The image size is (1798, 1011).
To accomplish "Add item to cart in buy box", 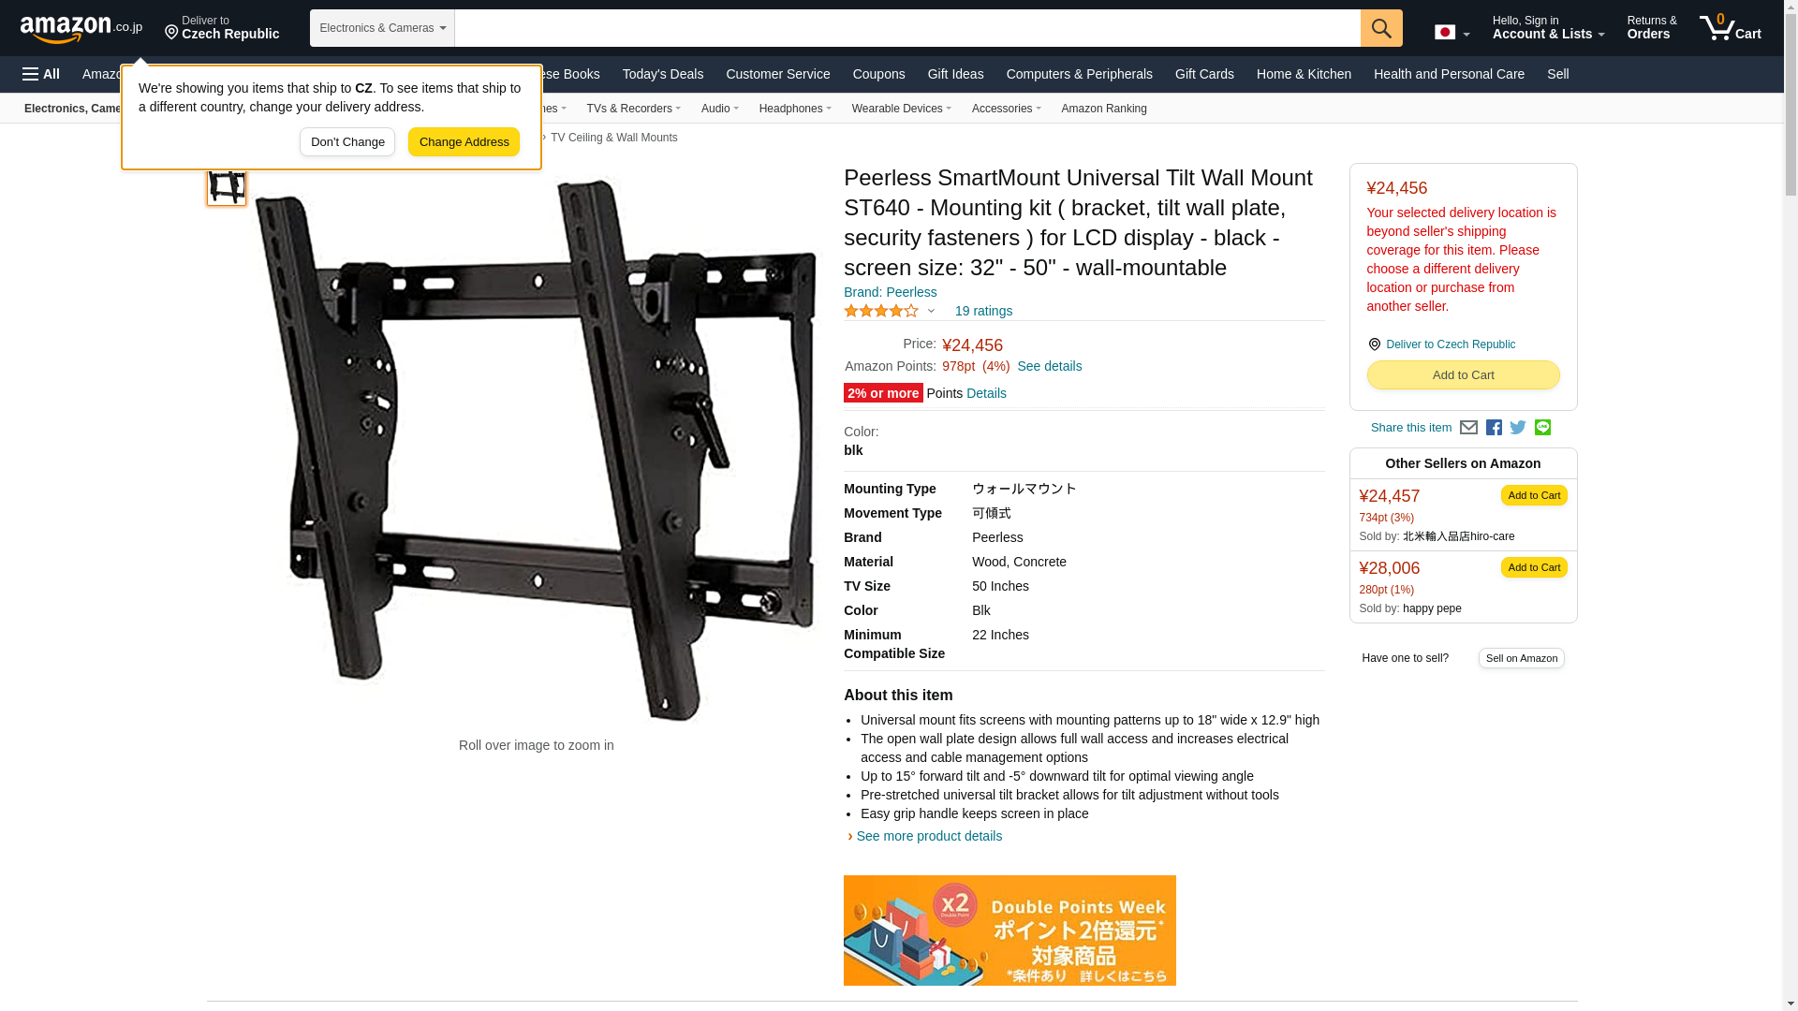I will pos(1463,375).
